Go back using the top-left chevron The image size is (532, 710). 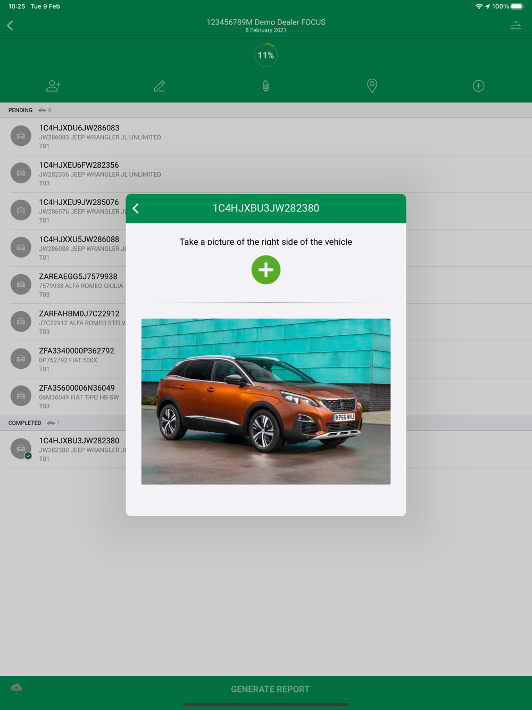[10, 26]
